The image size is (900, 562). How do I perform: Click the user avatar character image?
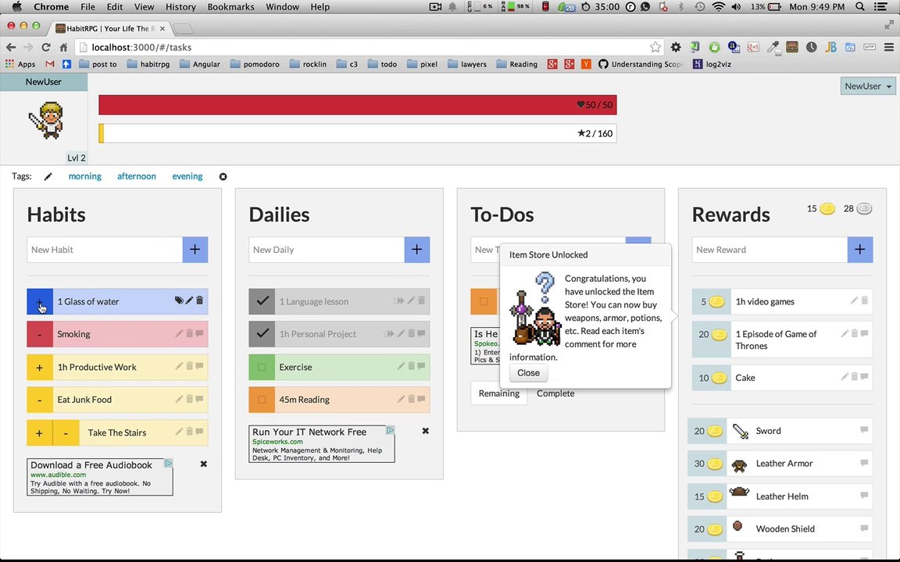(x=47, y=120)
